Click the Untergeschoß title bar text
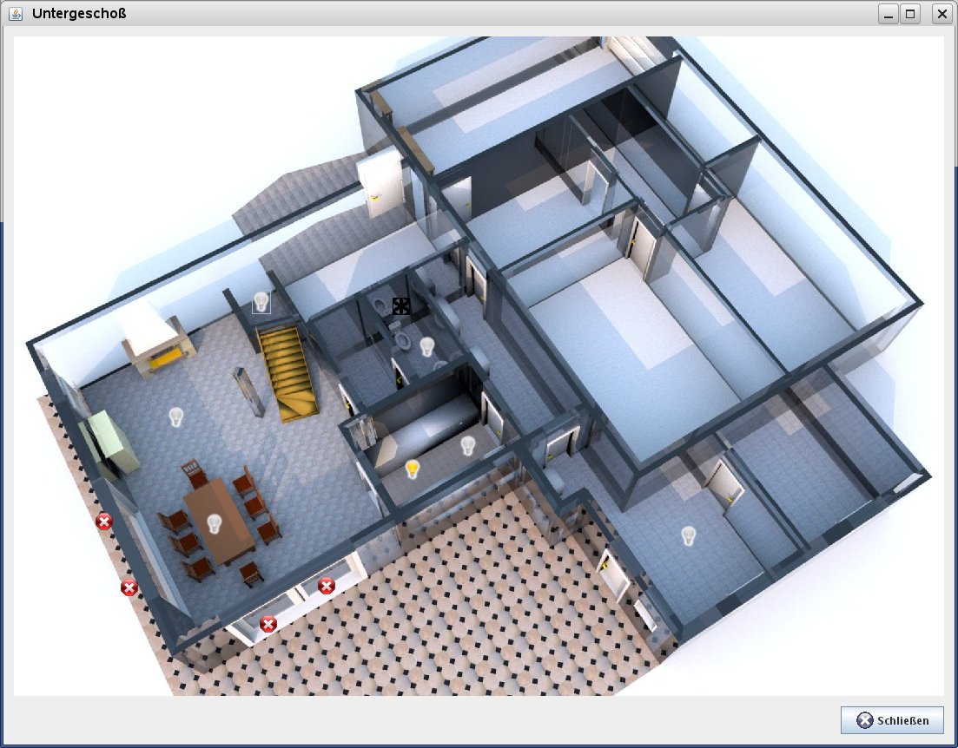 pyautogui.click(x=79, y=13)
